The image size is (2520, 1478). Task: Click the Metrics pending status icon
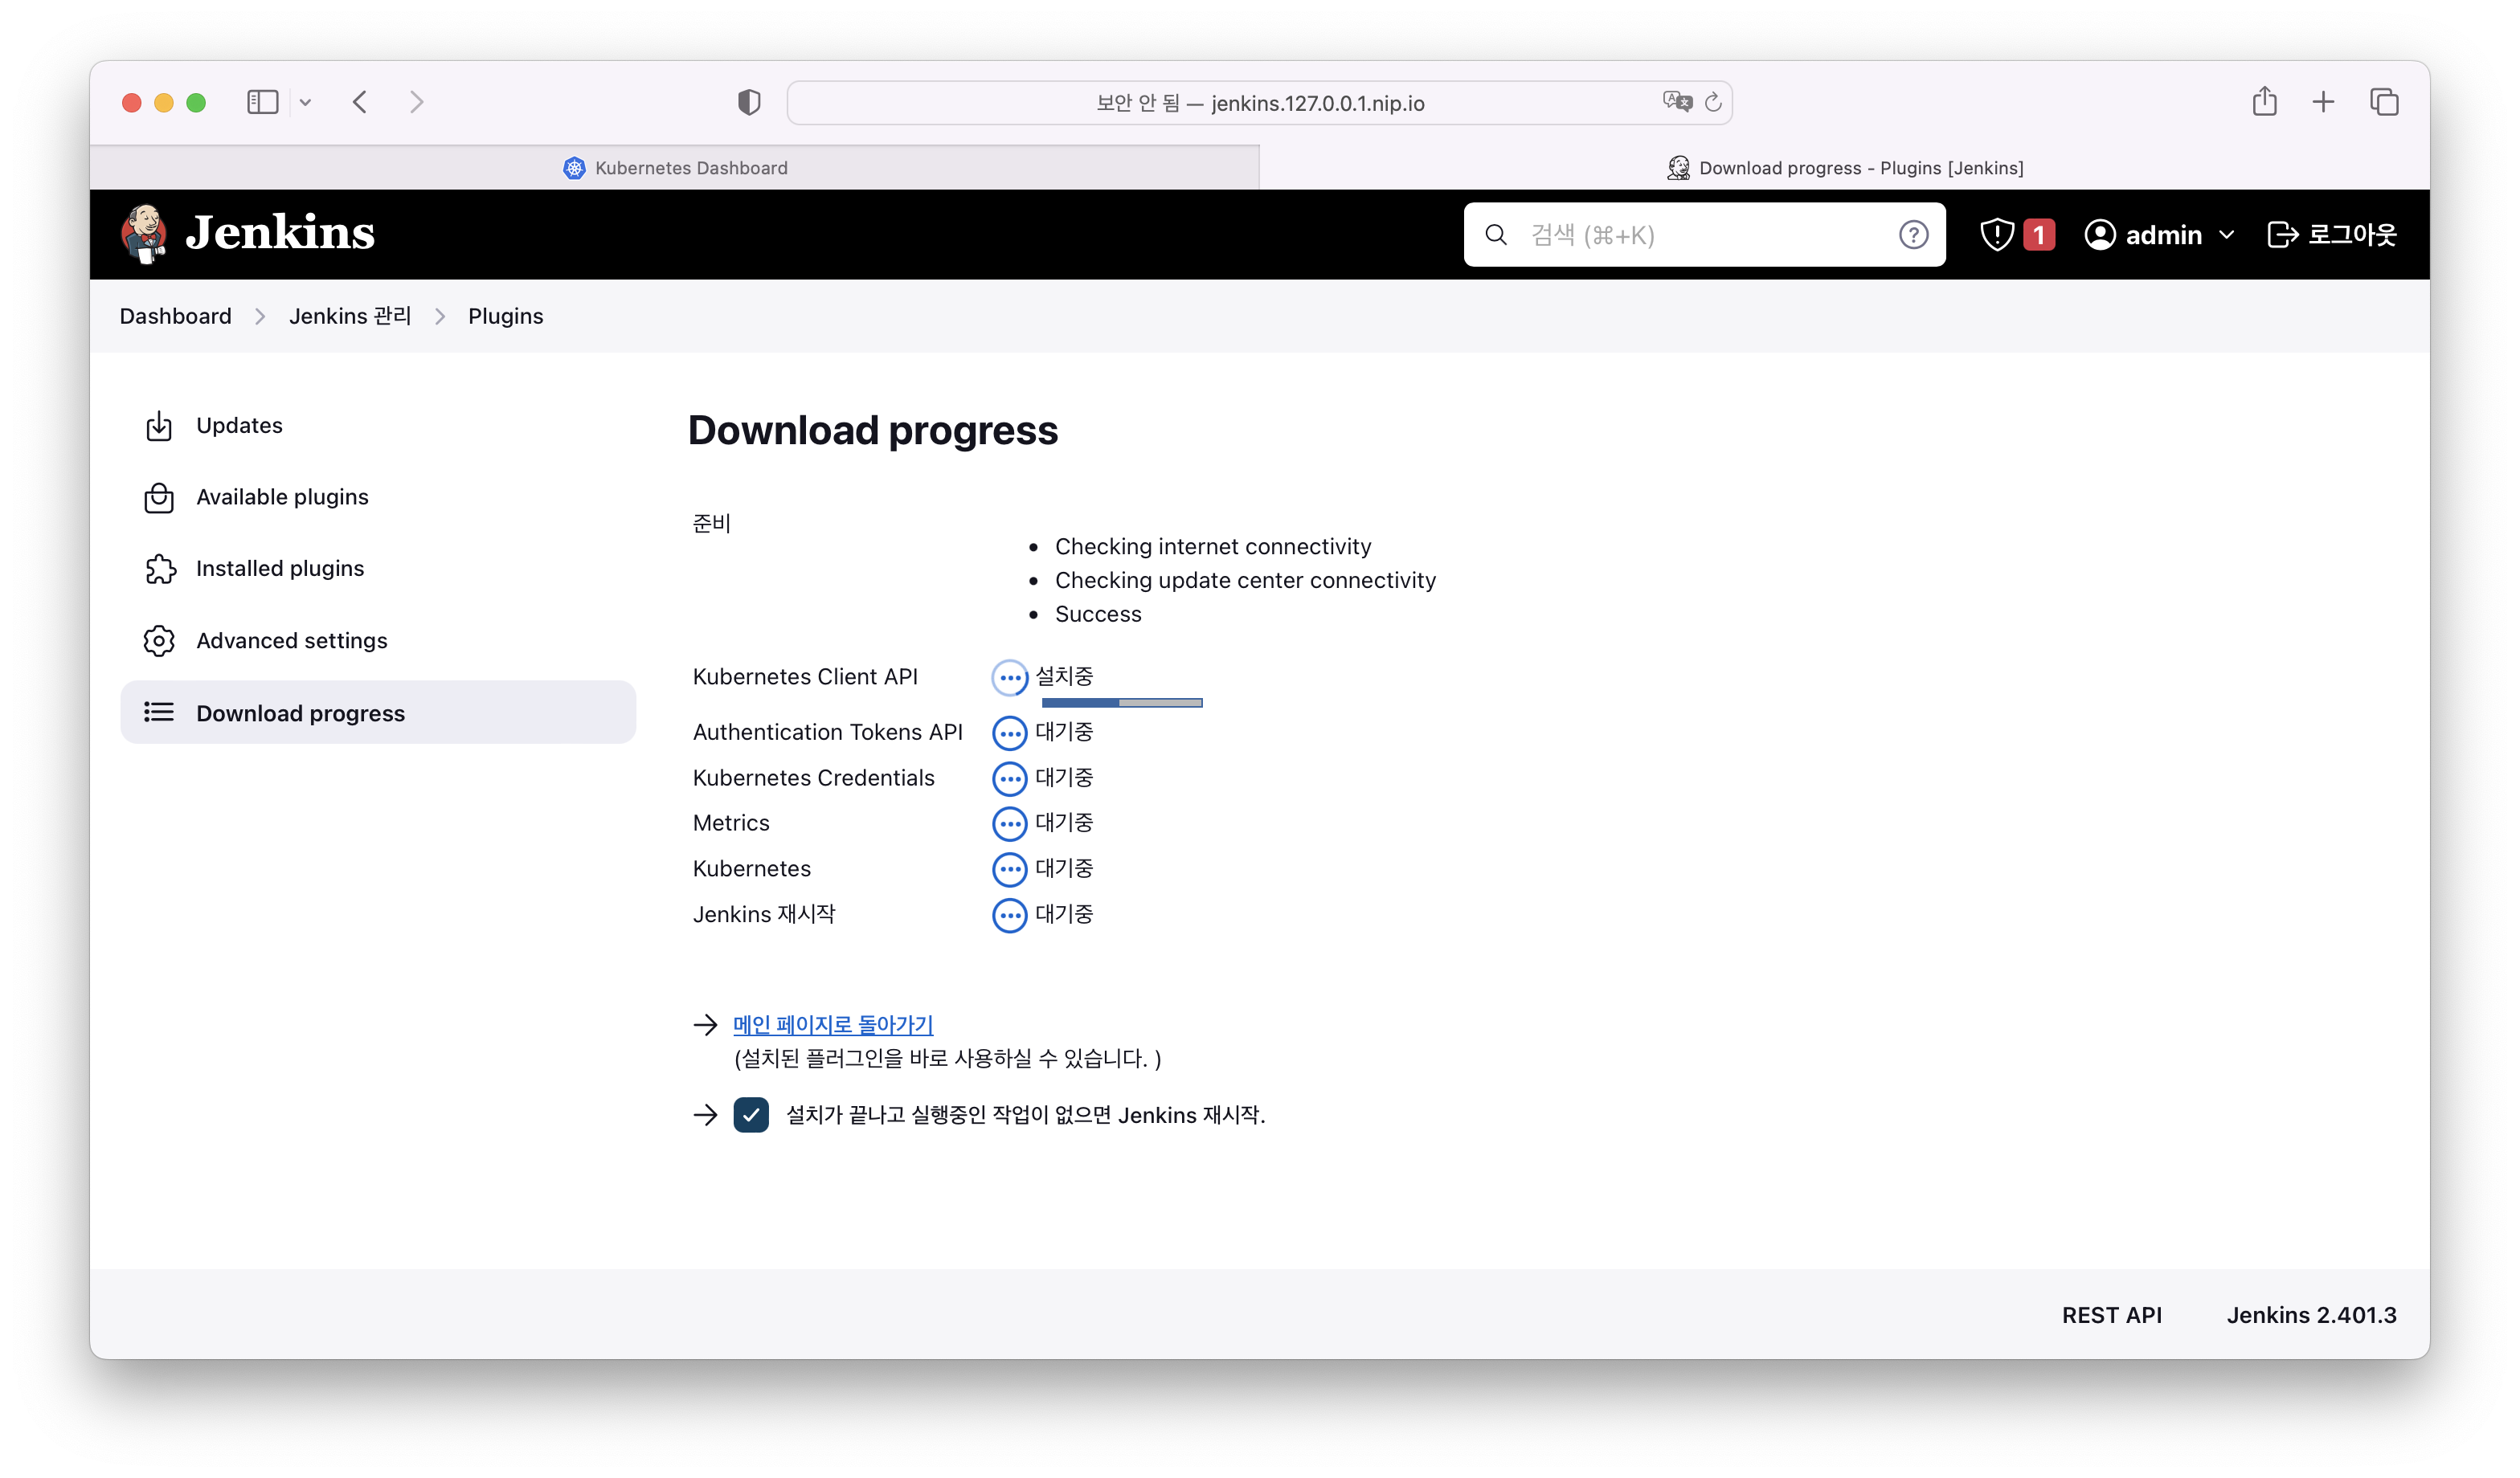[1010, 824]
